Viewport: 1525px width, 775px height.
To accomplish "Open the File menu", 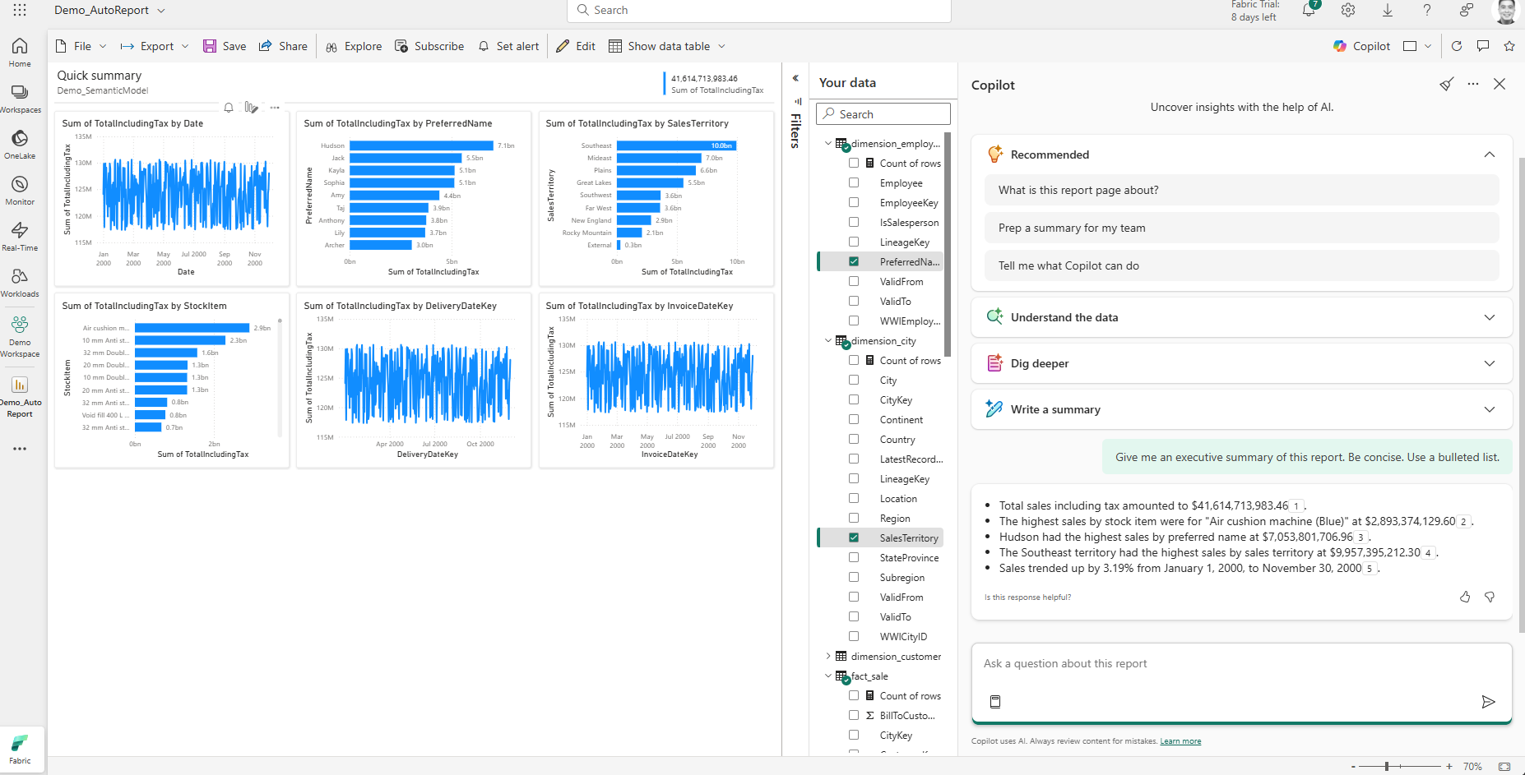I will pyautogui.click(x=81, y=46).
